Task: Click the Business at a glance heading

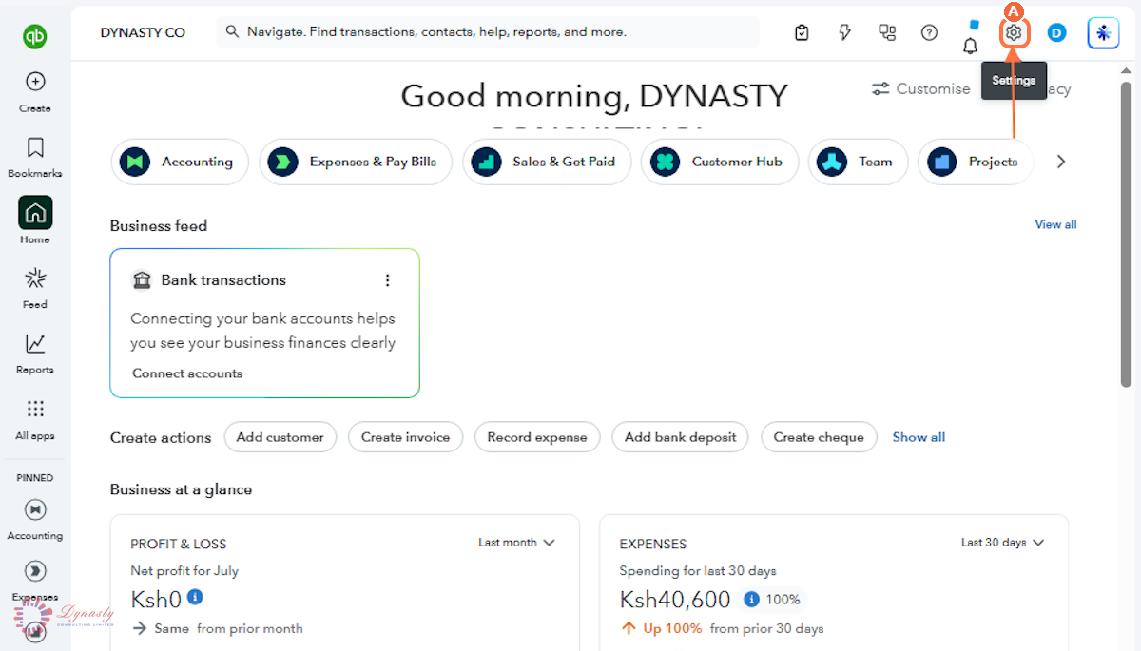Action: click(x=181, y=489)
